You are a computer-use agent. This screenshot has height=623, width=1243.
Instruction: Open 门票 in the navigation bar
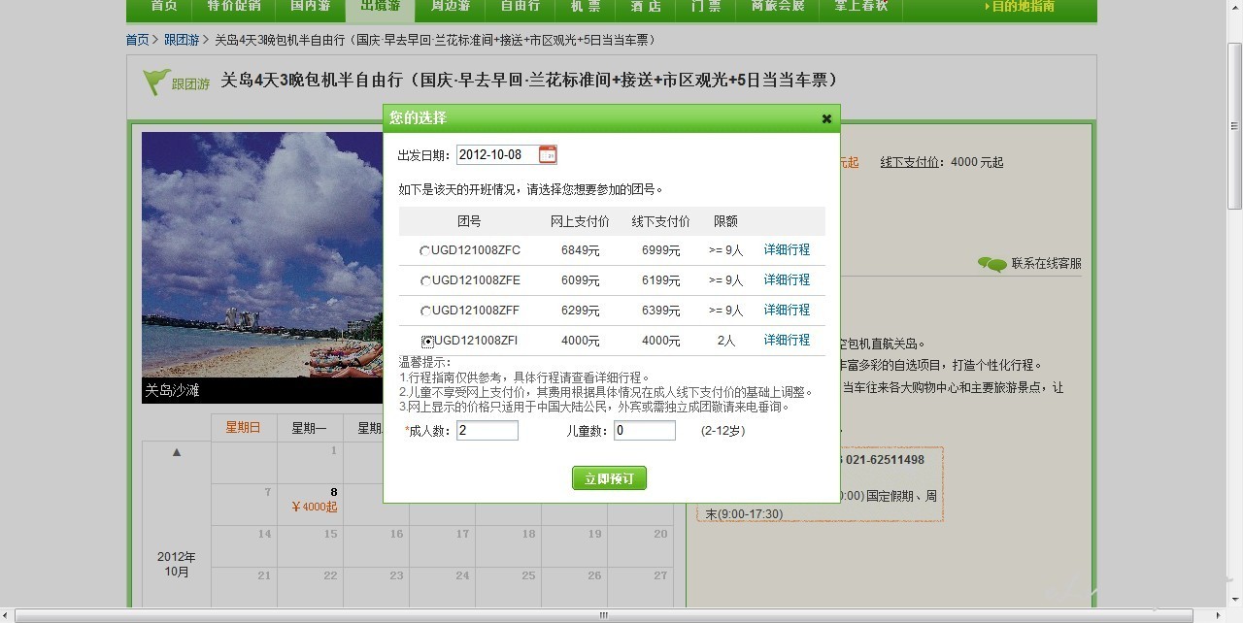tap(706, 7)
